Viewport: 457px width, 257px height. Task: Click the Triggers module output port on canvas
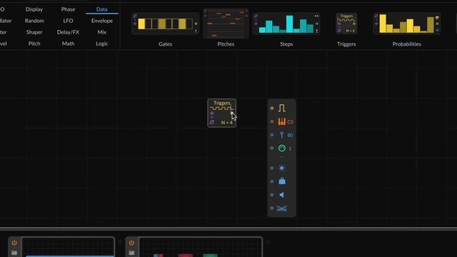pyautogui.click(x=232, y=113)
